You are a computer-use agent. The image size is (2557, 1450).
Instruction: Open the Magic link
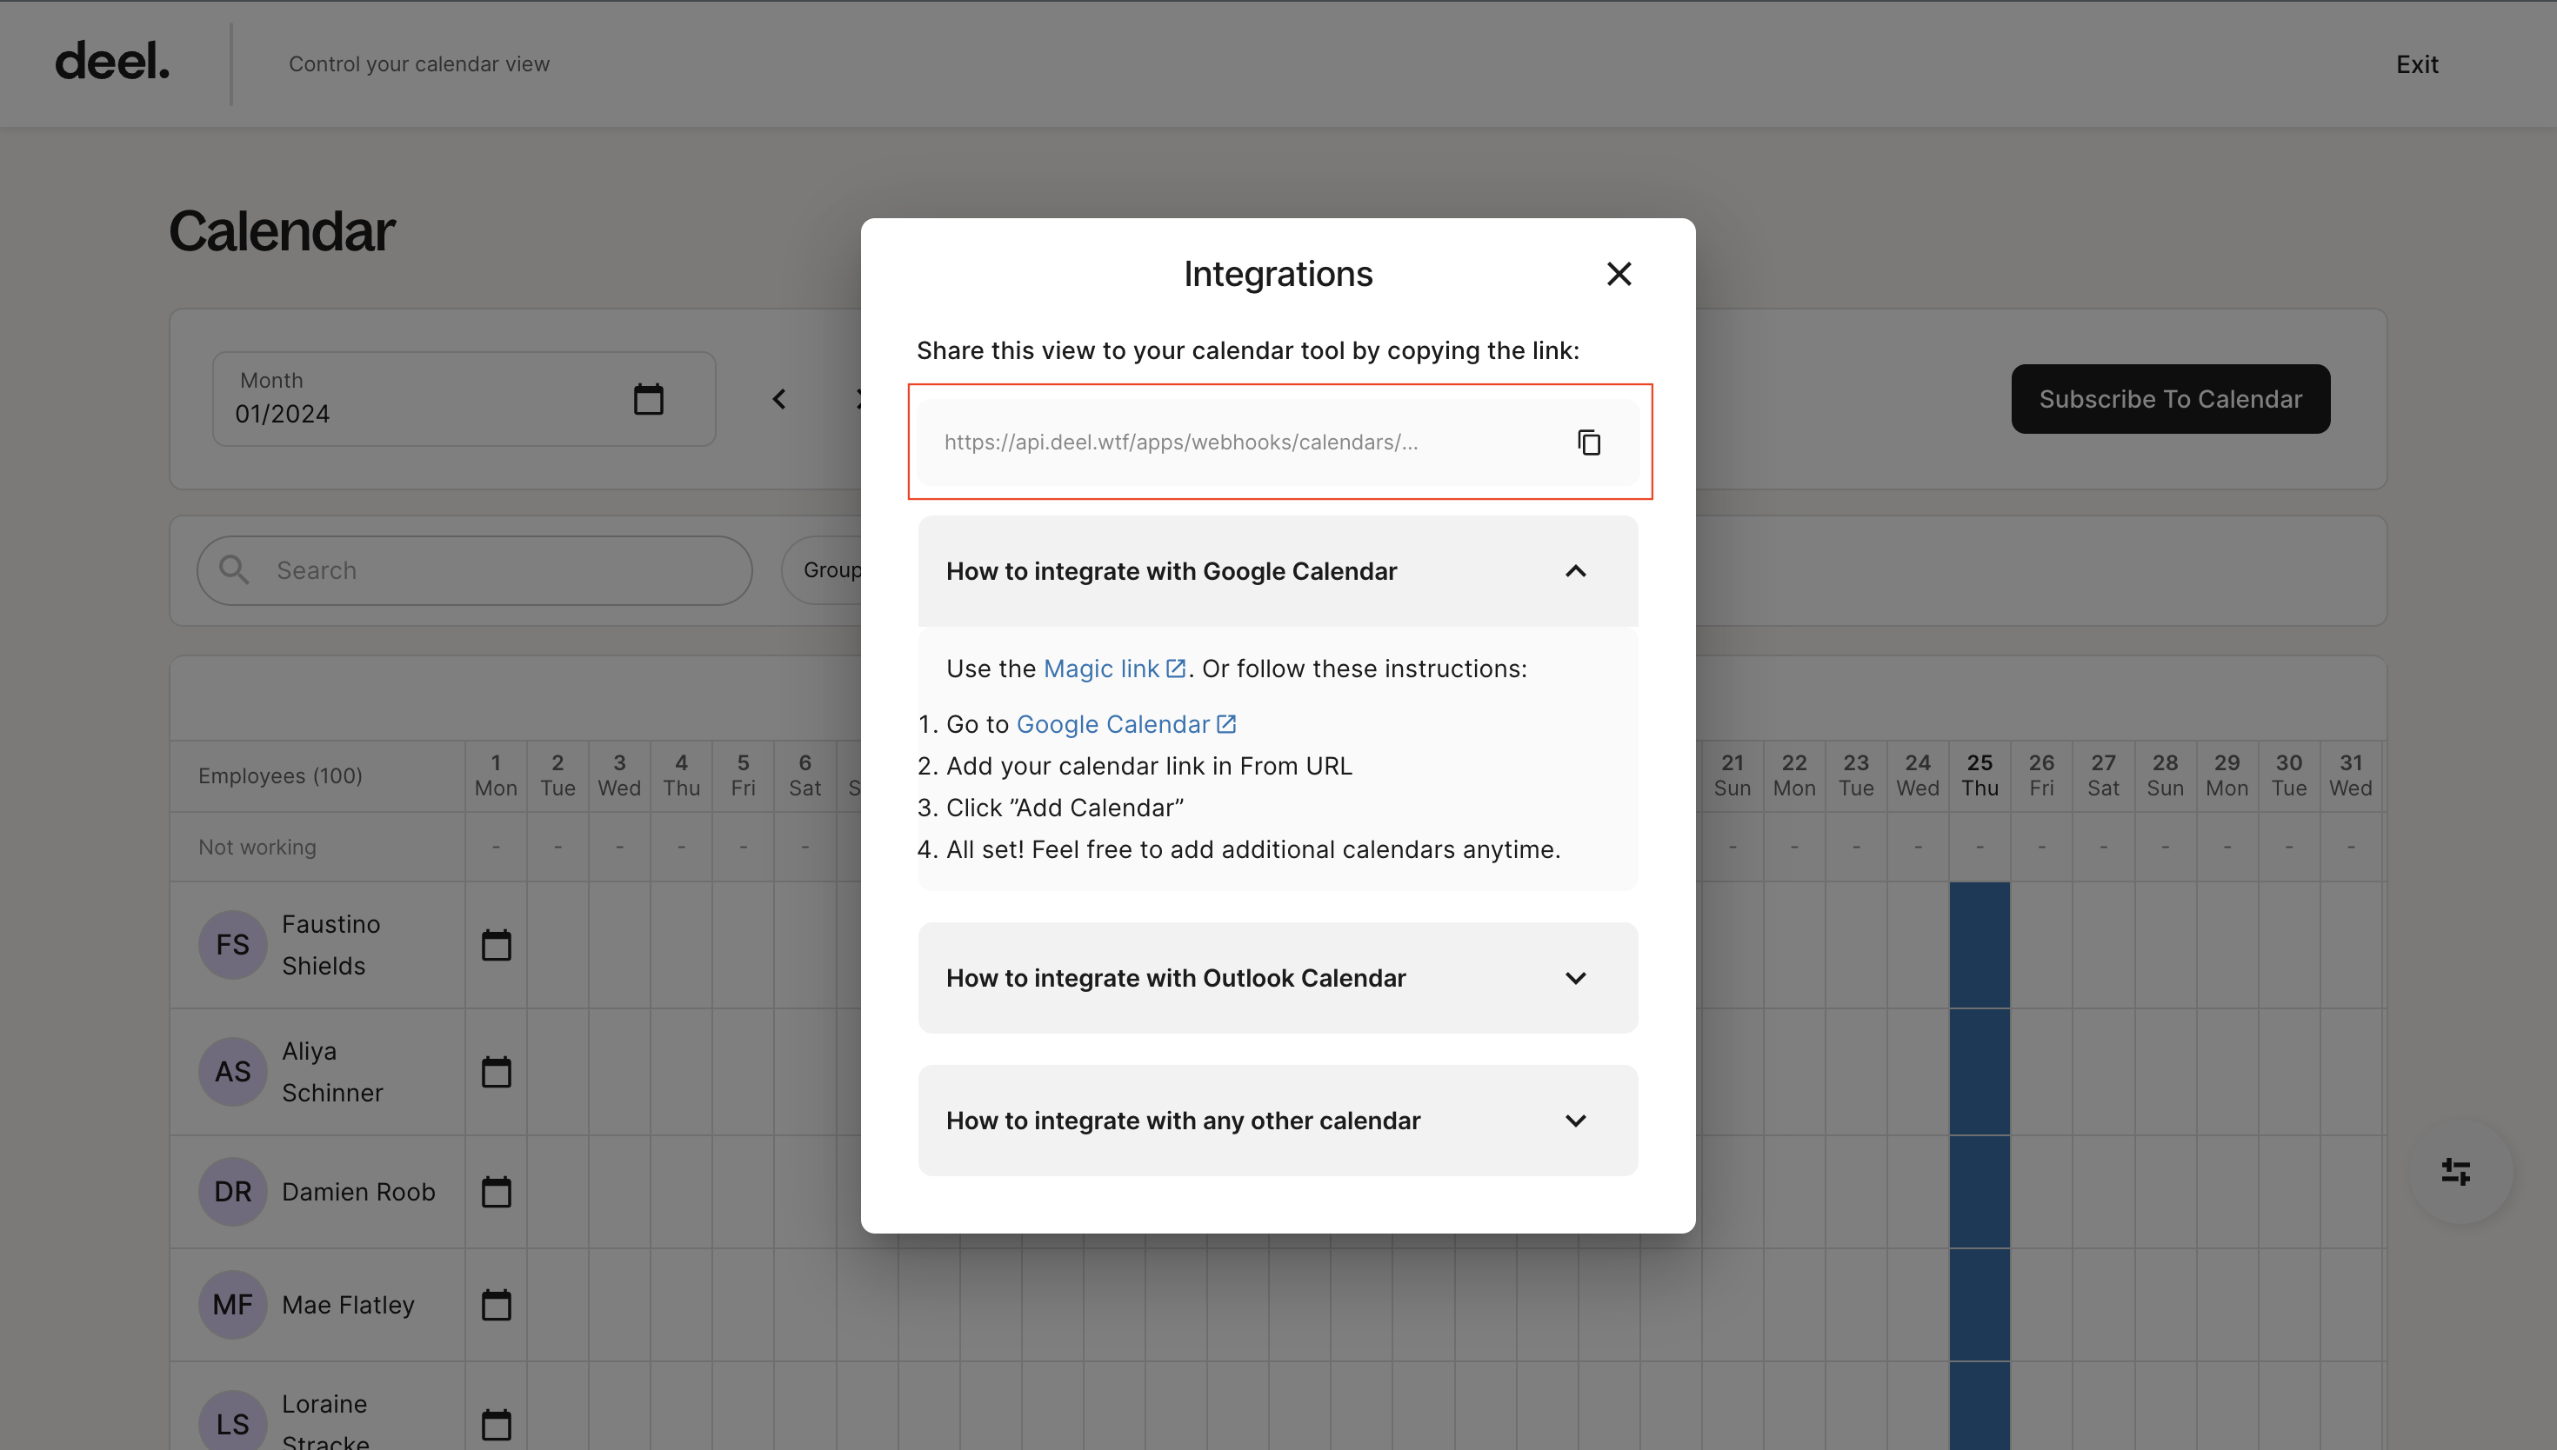1113,668
